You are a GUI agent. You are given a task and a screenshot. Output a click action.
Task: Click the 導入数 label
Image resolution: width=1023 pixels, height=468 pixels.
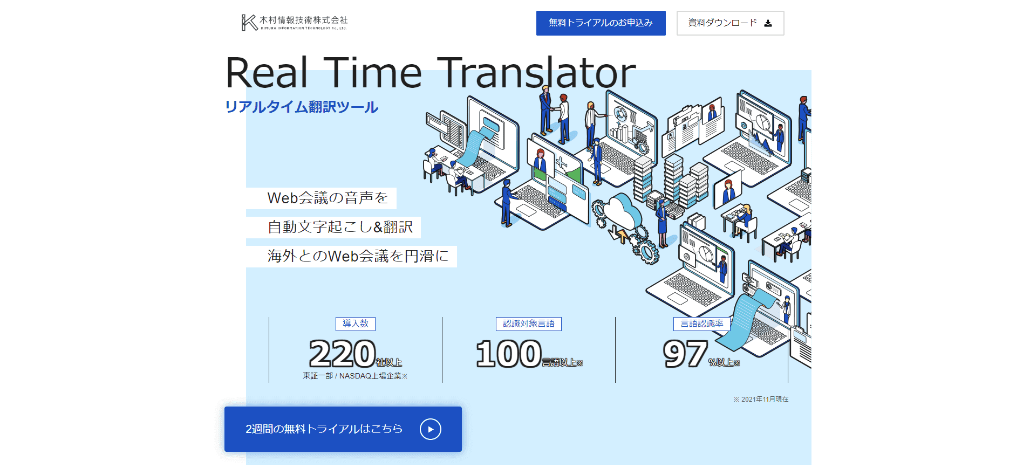[356, 324]
